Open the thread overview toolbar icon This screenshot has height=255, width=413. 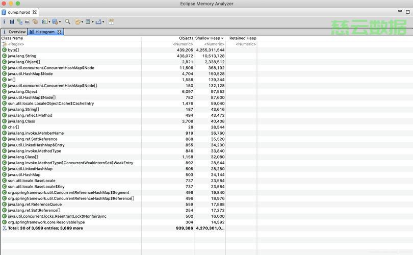click(x=35, y=22)
